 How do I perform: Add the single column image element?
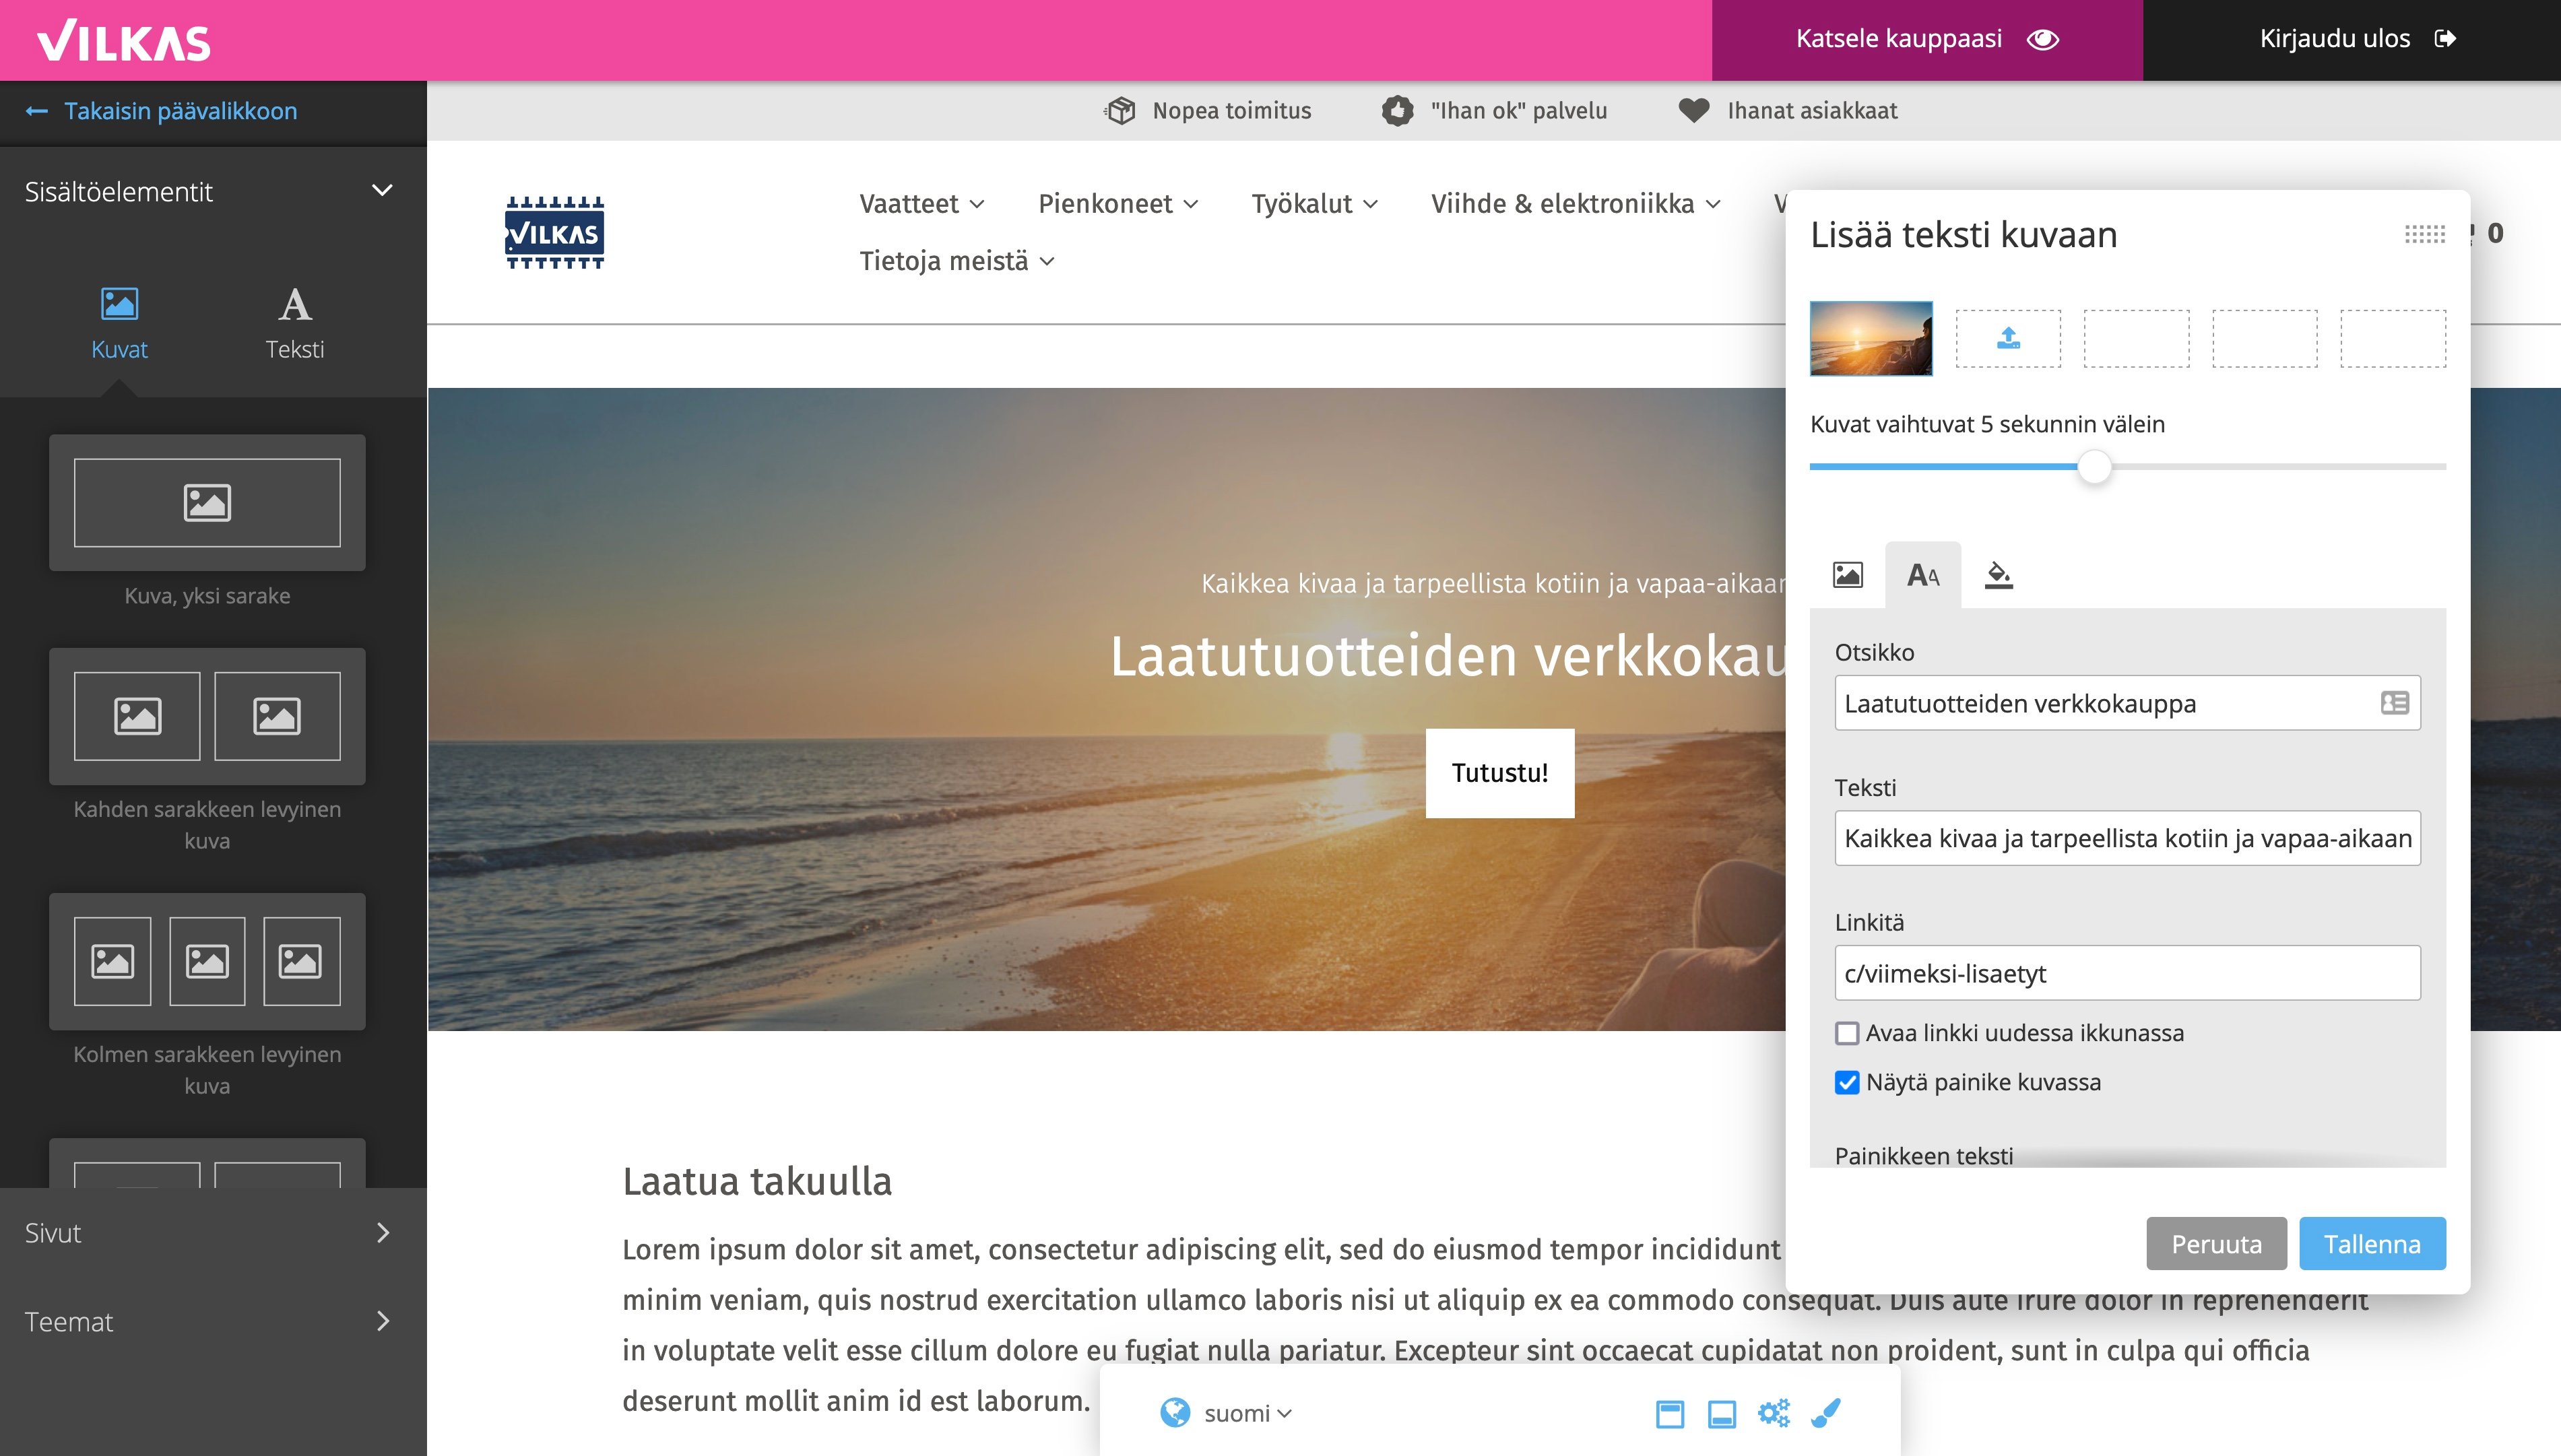pyautogui.click(x=207, y=502)
